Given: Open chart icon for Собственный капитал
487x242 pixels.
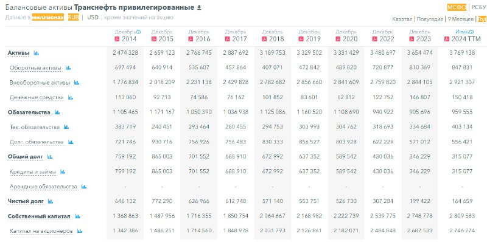Looking at the screenshot, I should pyautogui.click(x=77, y=216).
